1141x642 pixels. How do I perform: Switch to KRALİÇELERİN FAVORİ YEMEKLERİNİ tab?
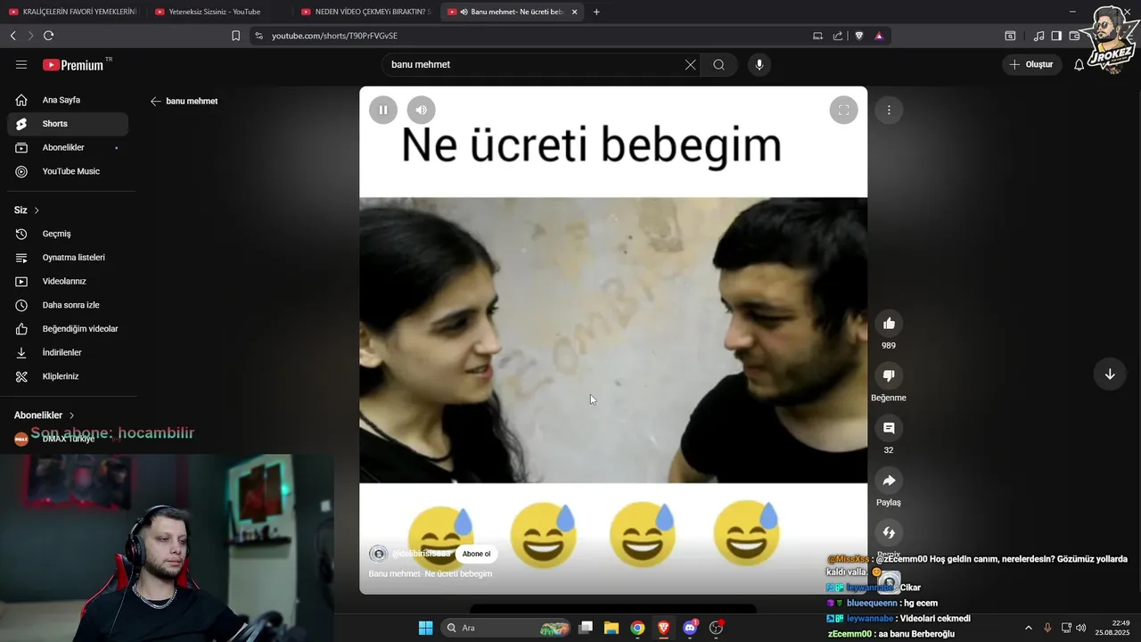point(73,12)
